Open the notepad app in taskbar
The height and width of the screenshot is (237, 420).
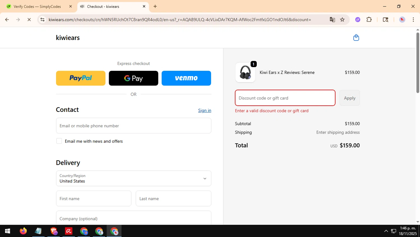coord(38,231)
